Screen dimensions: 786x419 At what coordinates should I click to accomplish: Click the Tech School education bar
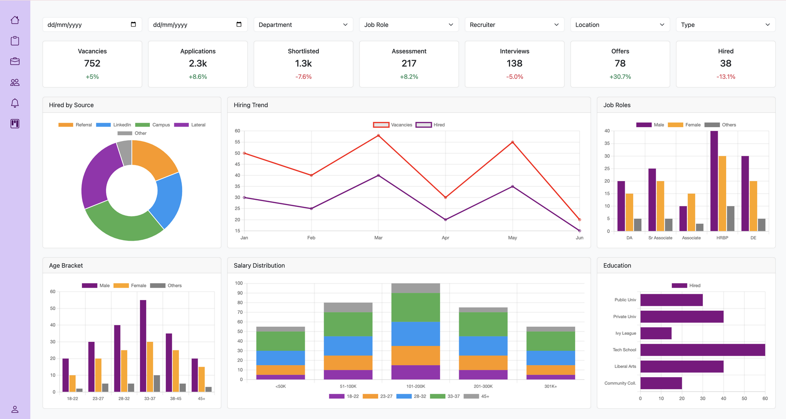[702, 350]
